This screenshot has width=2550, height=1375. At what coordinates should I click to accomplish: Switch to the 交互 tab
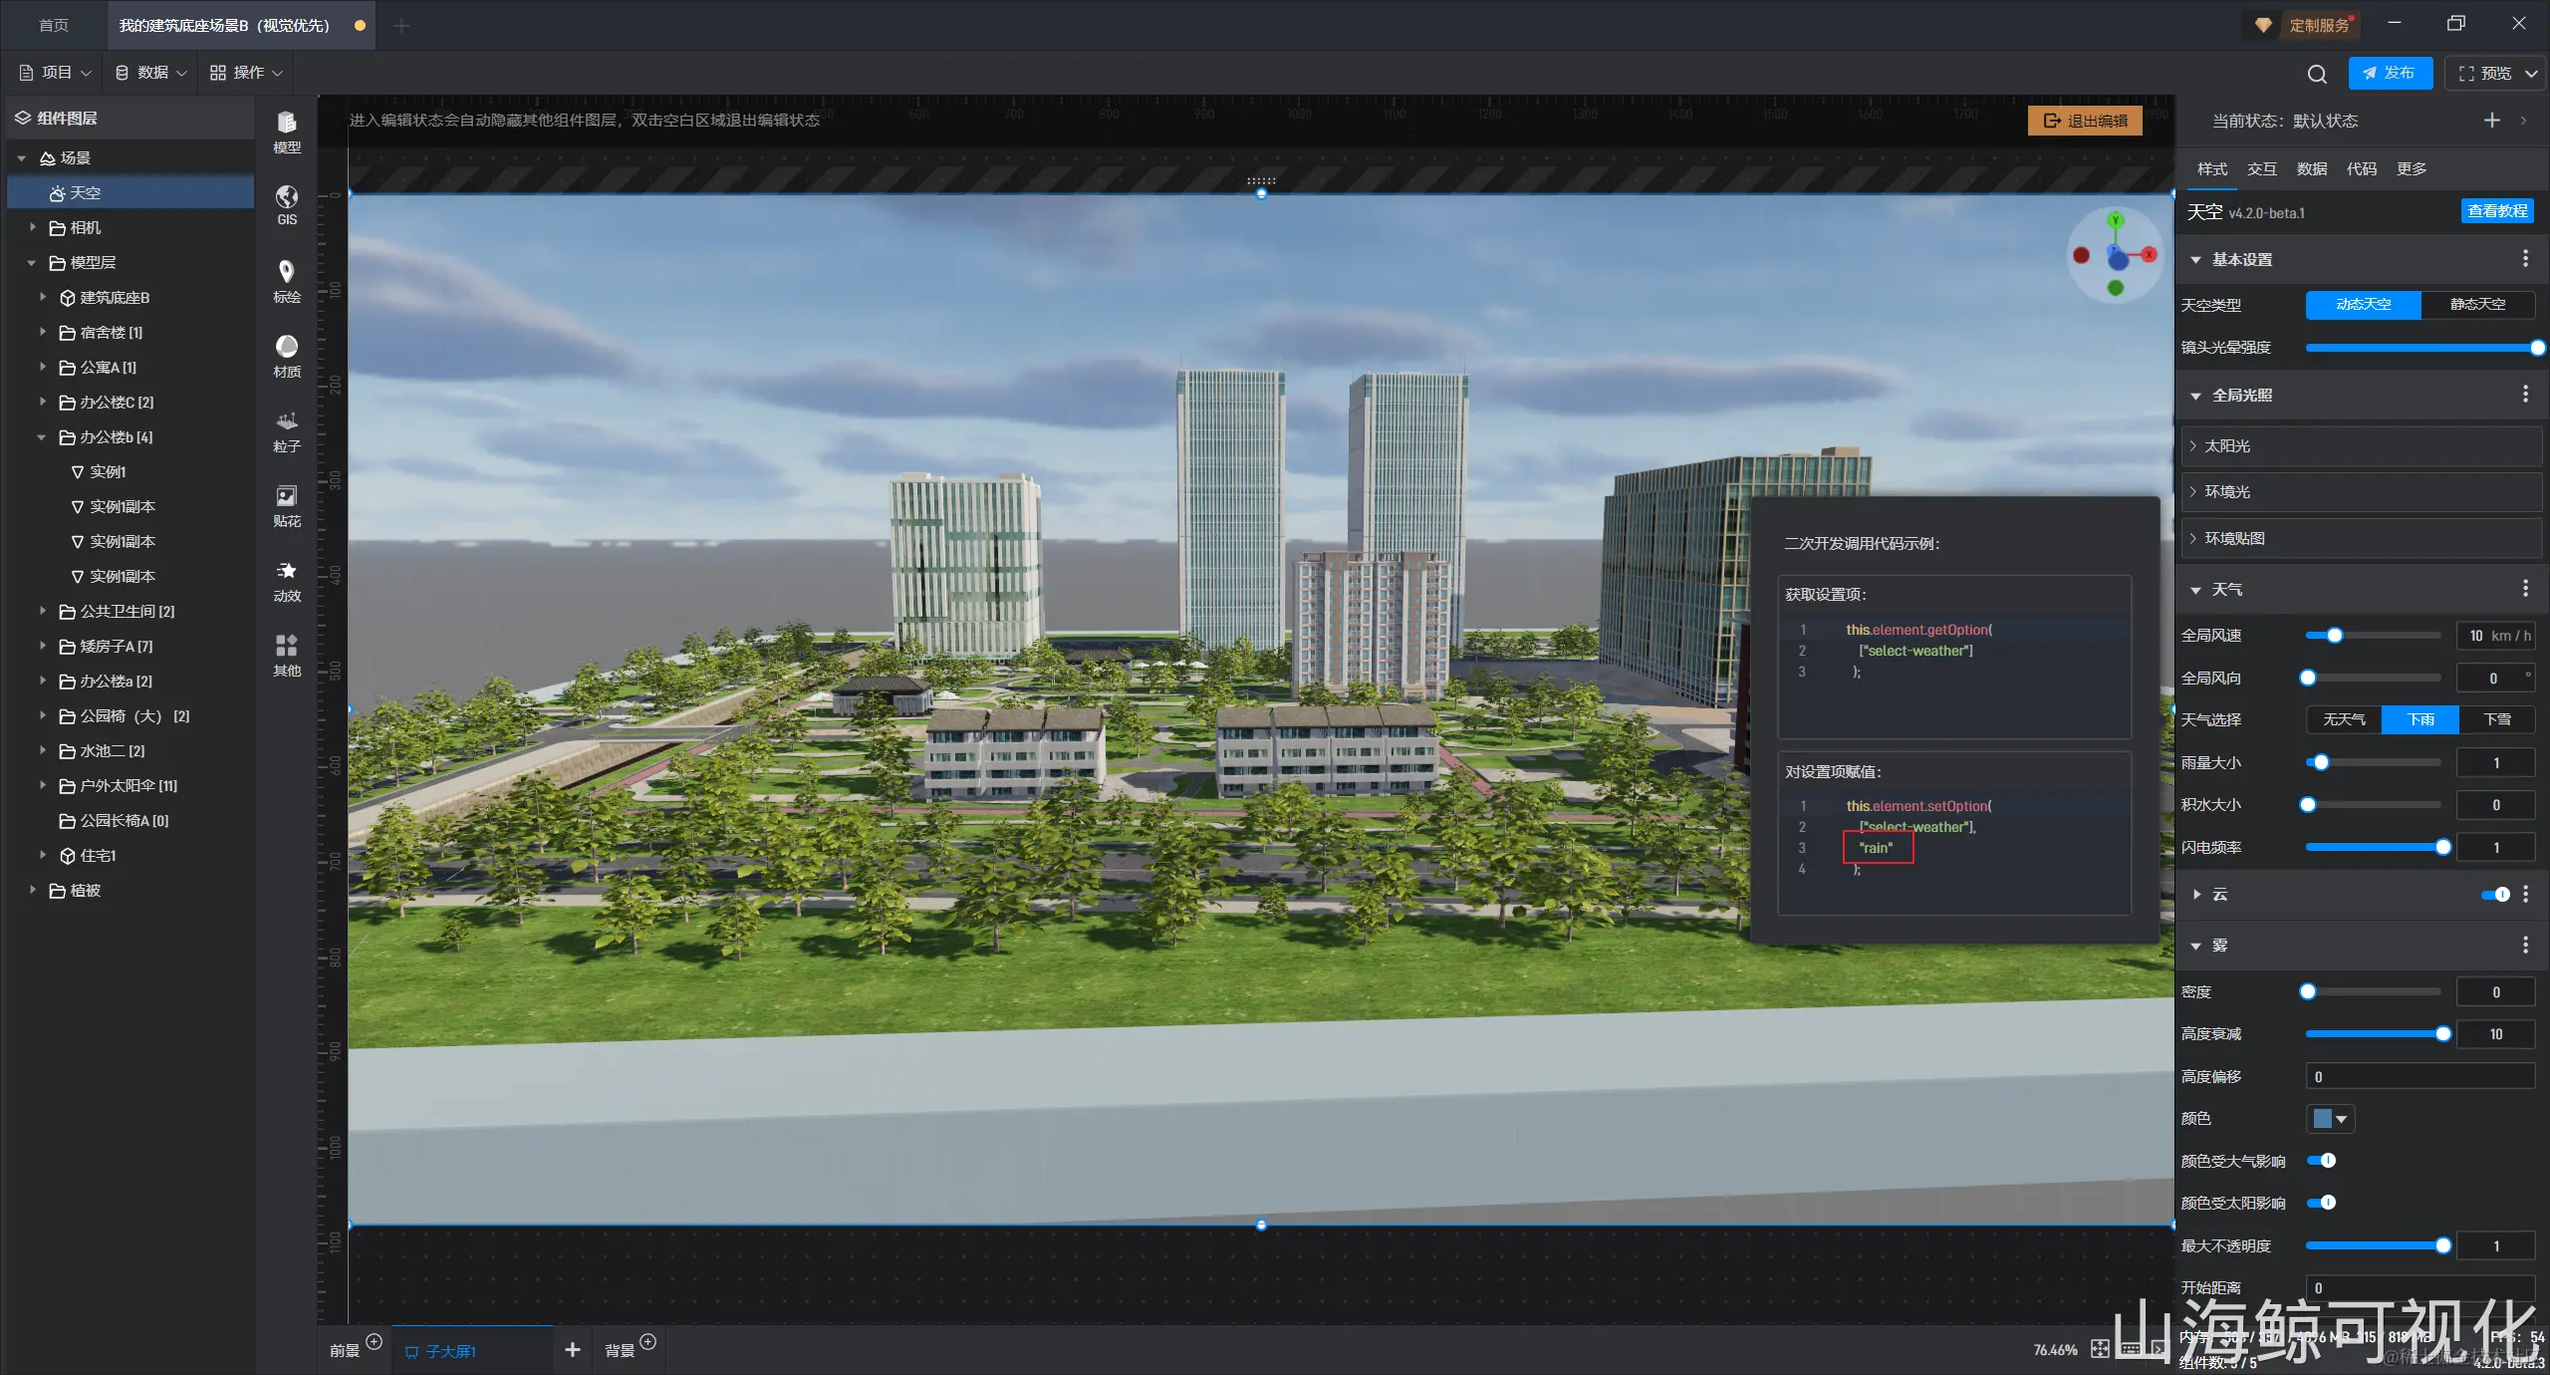(2261, 168)
